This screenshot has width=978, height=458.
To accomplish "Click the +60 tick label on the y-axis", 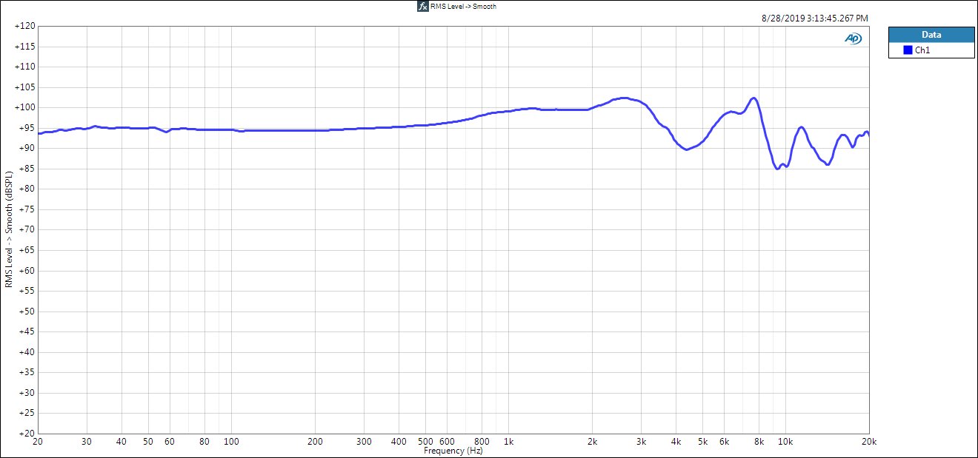I will point(27,271).
